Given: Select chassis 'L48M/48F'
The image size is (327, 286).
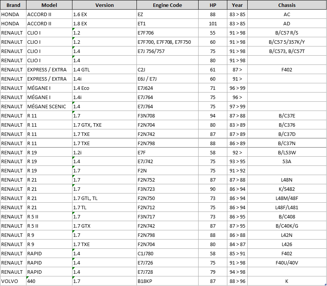Looking at the screenshot, I should (x=287, y=198).
